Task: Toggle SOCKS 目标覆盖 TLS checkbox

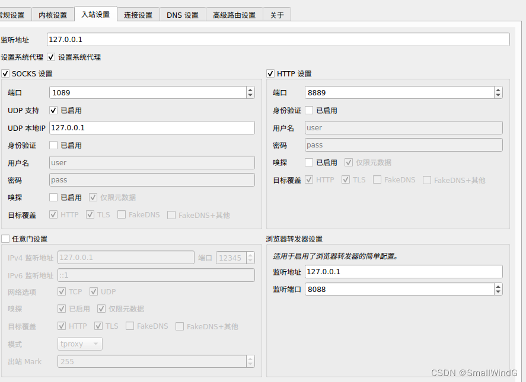Action: pos(90,215)
